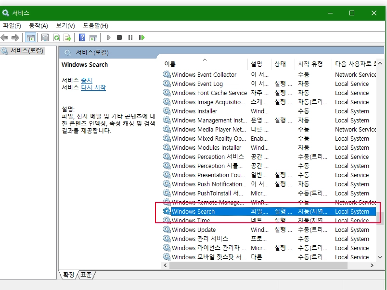
Task: Select the Windows Modules Installer row
Action: coord(269,147)
